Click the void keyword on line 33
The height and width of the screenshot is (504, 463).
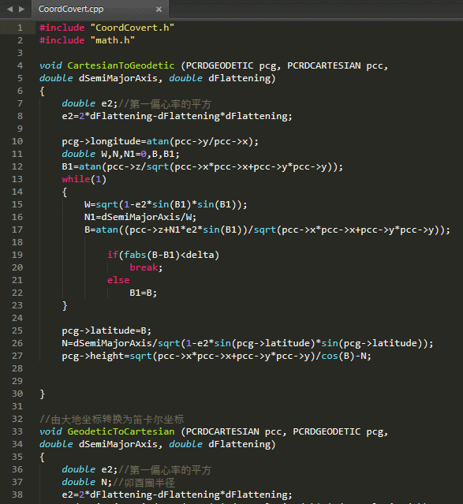point(50,431)
